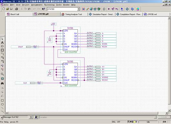Viewport: 171px width, 124px height.
Task: Select the Selection pointer tool
Action: (2, 39)
